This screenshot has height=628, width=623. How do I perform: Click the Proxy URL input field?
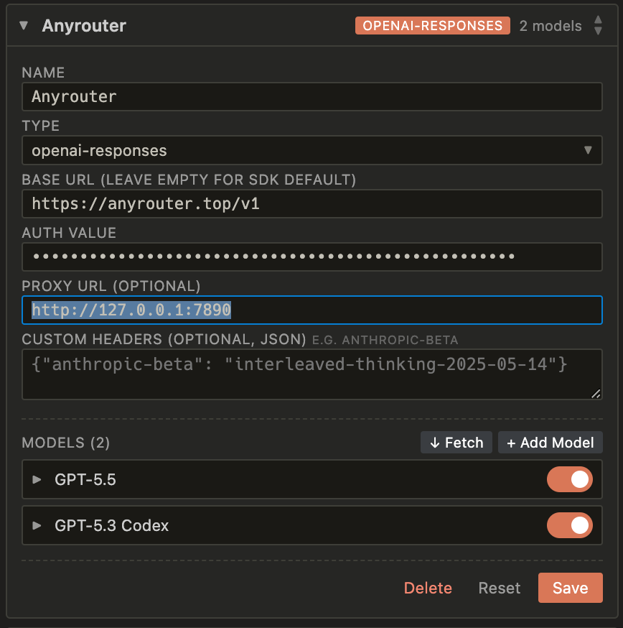click(312, 310)
